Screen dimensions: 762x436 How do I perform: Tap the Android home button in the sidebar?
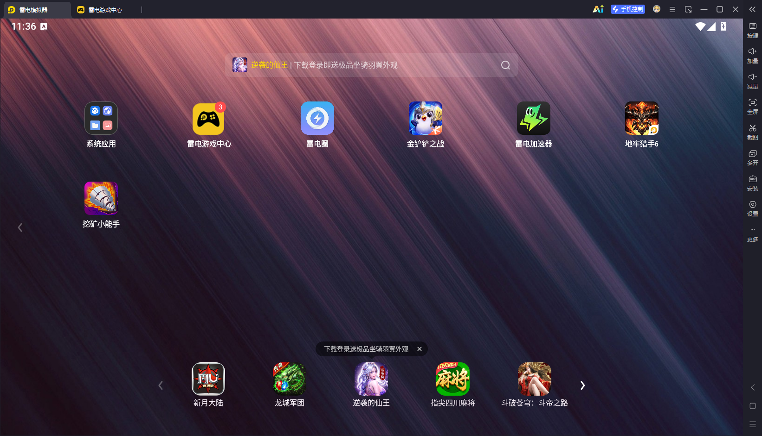753,406
